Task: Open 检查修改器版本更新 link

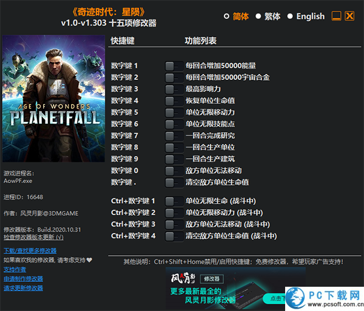Action: (x=33, y=237)
